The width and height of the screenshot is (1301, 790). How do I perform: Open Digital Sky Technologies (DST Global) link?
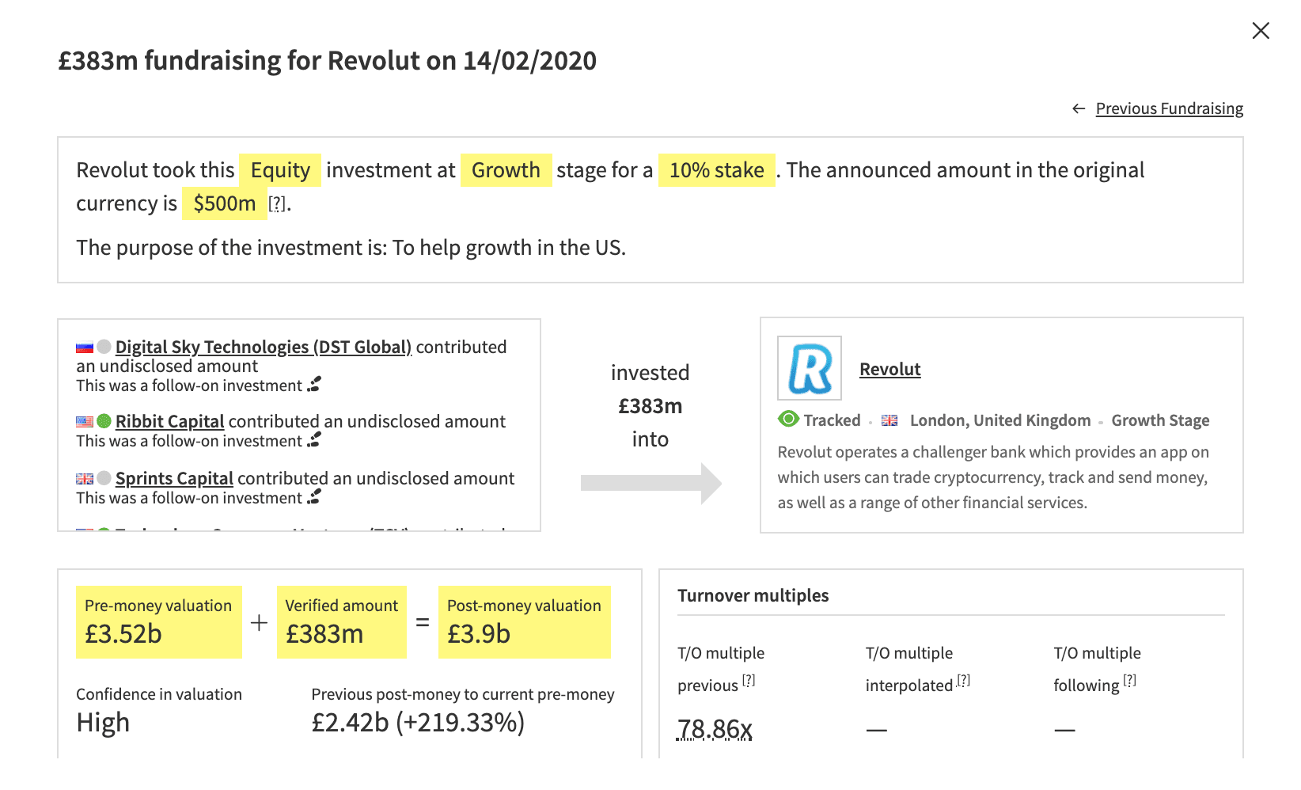pos(264,347)
